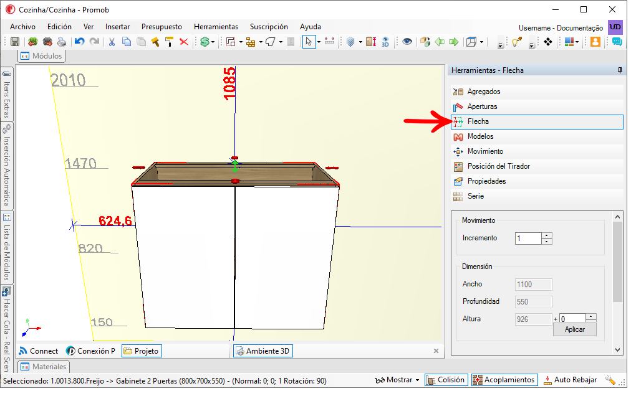Viewport: 631px width, 396px height.
Task: Click the floor plan room icon
Action: 231,42
